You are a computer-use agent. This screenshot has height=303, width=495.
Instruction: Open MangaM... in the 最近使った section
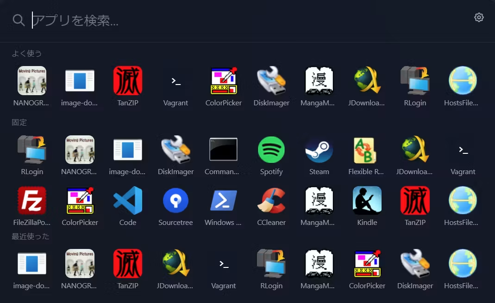tap(319, 269)
